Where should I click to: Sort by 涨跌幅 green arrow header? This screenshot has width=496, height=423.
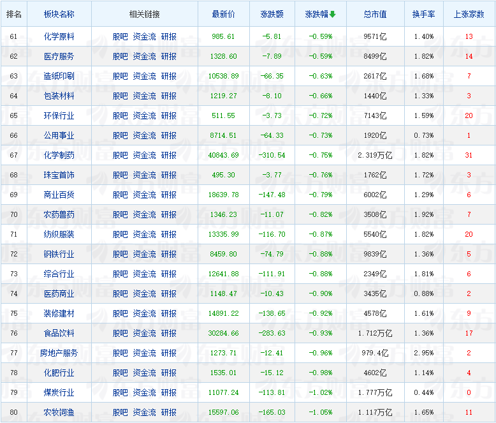click(320, 14)
